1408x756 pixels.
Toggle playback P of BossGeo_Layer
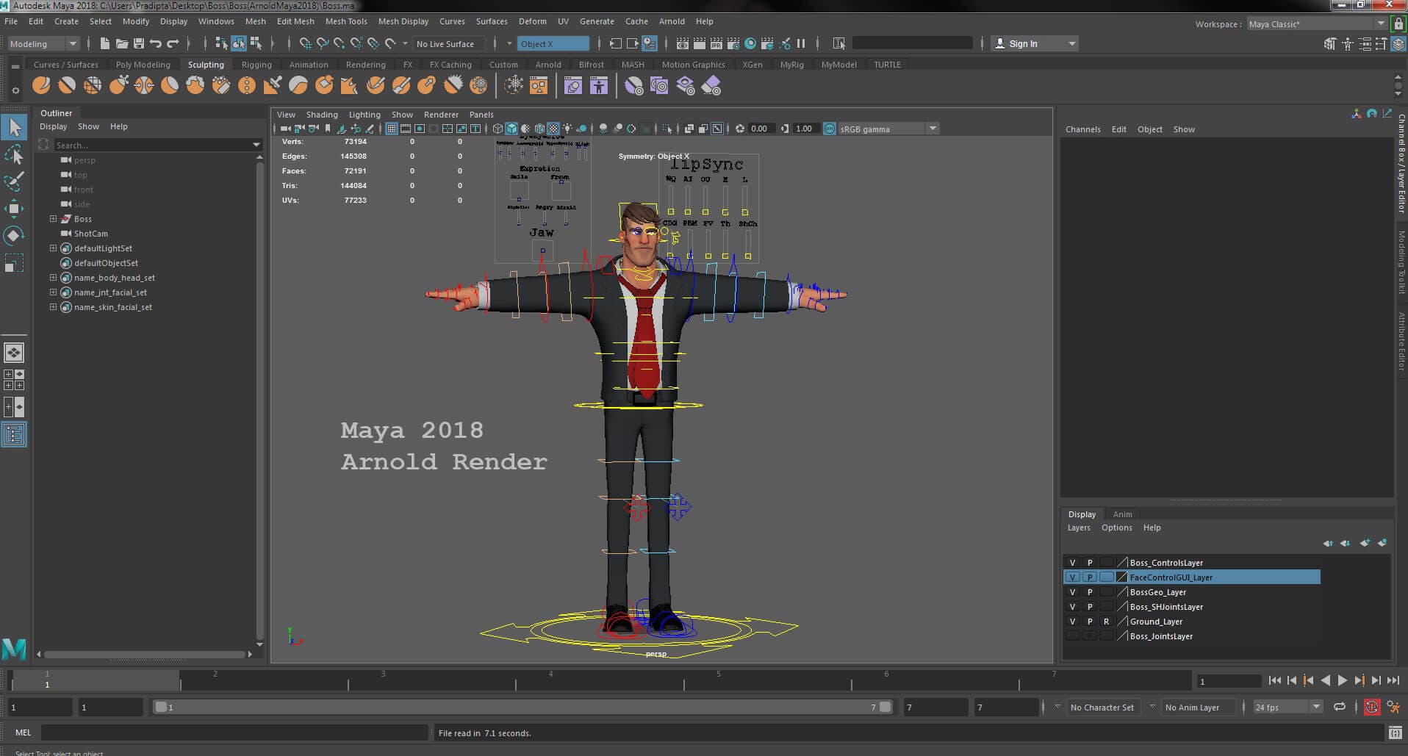[1090, 592]
